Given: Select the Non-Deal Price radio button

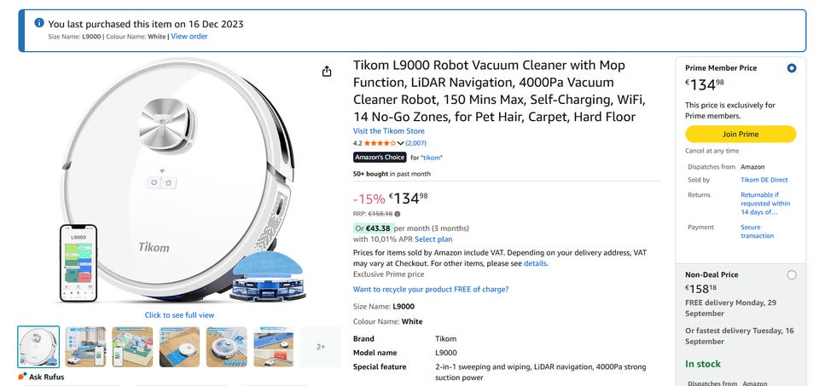Looking at the screenshot, I should pos(792,274).
